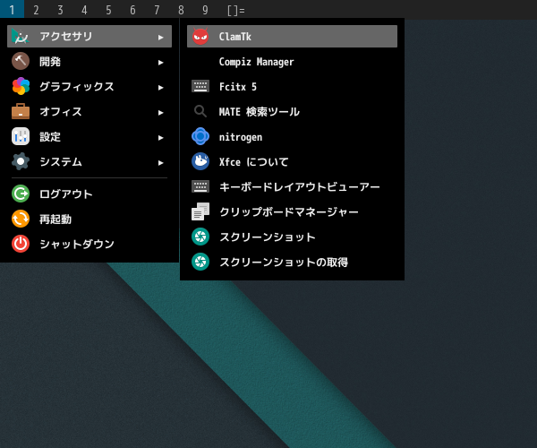Select クリップボードマネージャー entry text
537x448 pixels.
coord(289,211)
